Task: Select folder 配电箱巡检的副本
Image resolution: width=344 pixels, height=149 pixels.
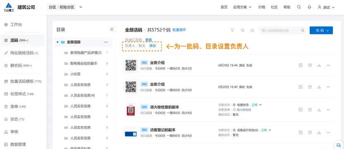Action: point(84,63)
